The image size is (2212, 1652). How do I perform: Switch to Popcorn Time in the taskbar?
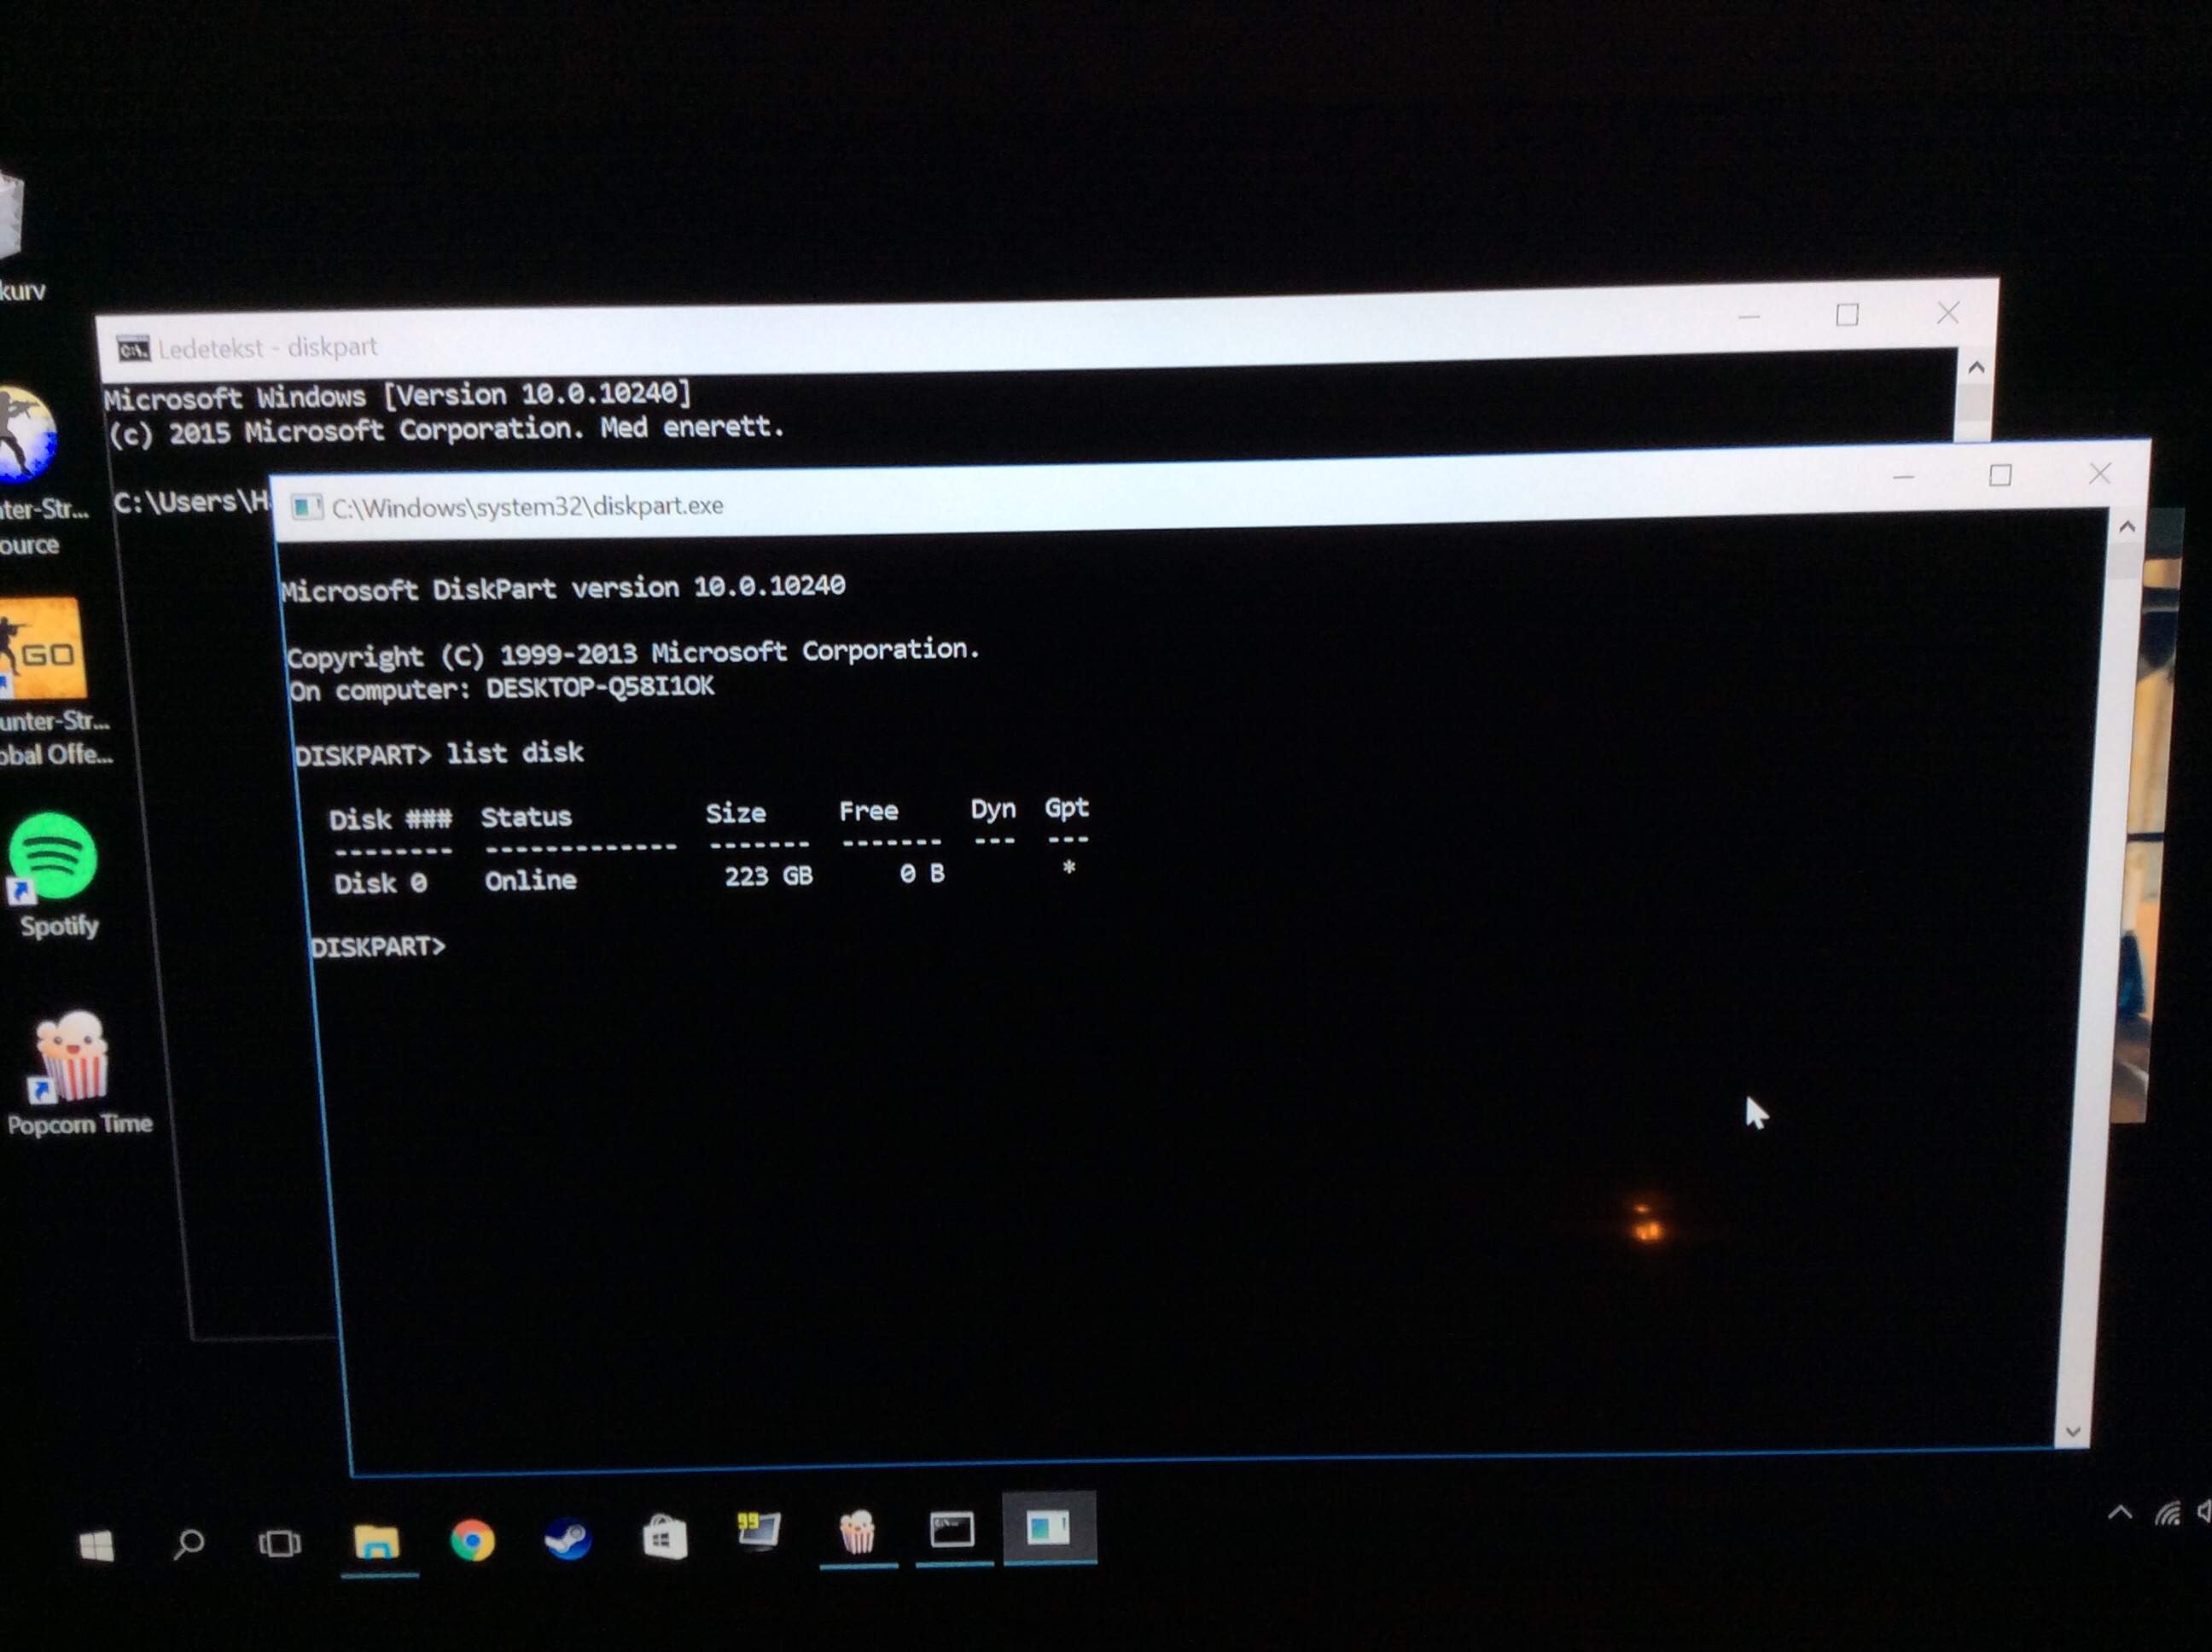857,1532
